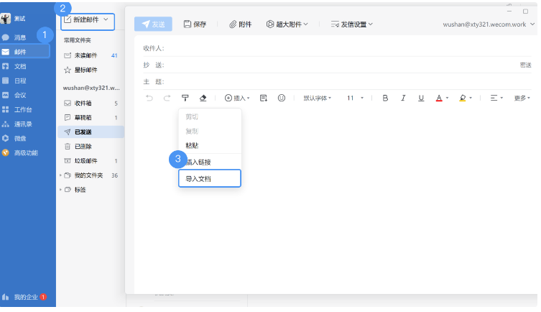Toggle underline formatting
Image resolution: width=541 pixels, height=312 pixels.
421,98
